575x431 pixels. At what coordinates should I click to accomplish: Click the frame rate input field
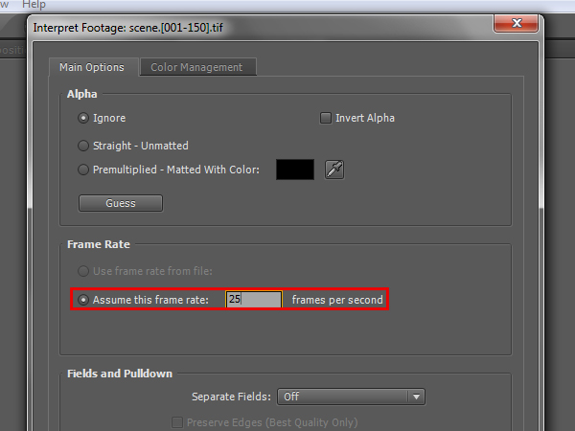(254, 300)
